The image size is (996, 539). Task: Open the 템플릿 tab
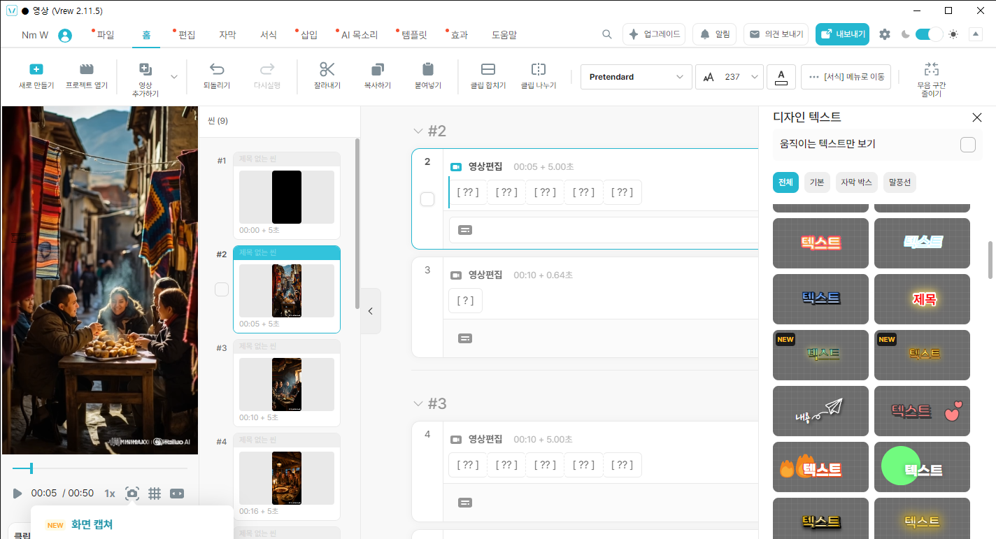414,34
